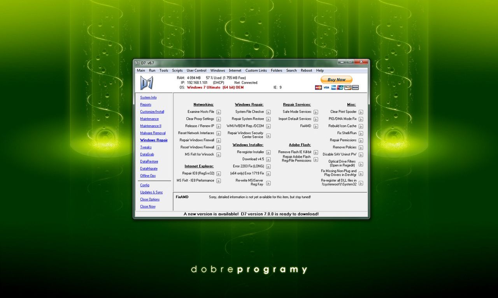Screen dimensions: 498x298
Task: Run Remove Flash IE Kill-bit arrow button
Action: point(316,153)
